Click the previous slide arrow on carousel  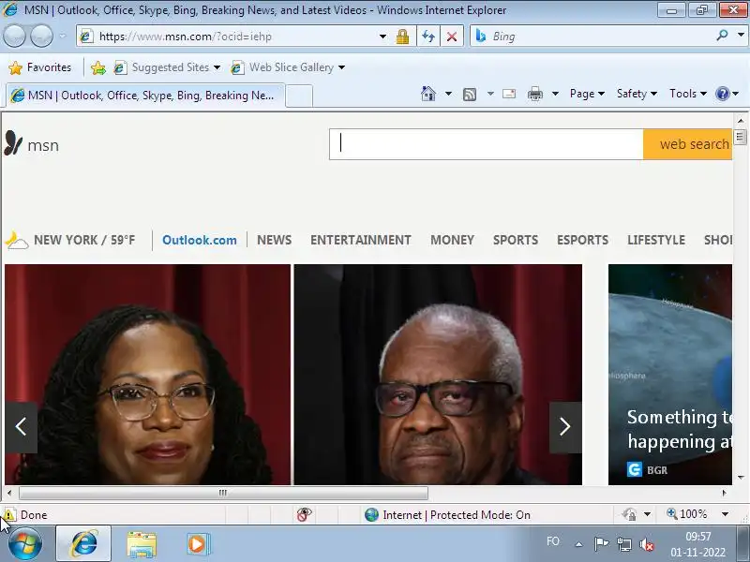click(x=21, y=427)
